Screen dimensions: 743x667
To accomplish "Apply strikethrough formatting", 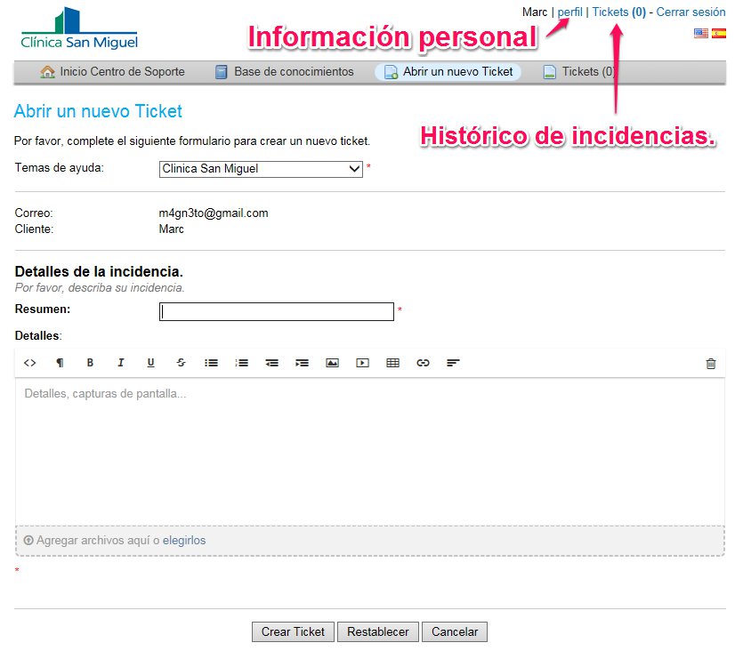I will 181,363.
